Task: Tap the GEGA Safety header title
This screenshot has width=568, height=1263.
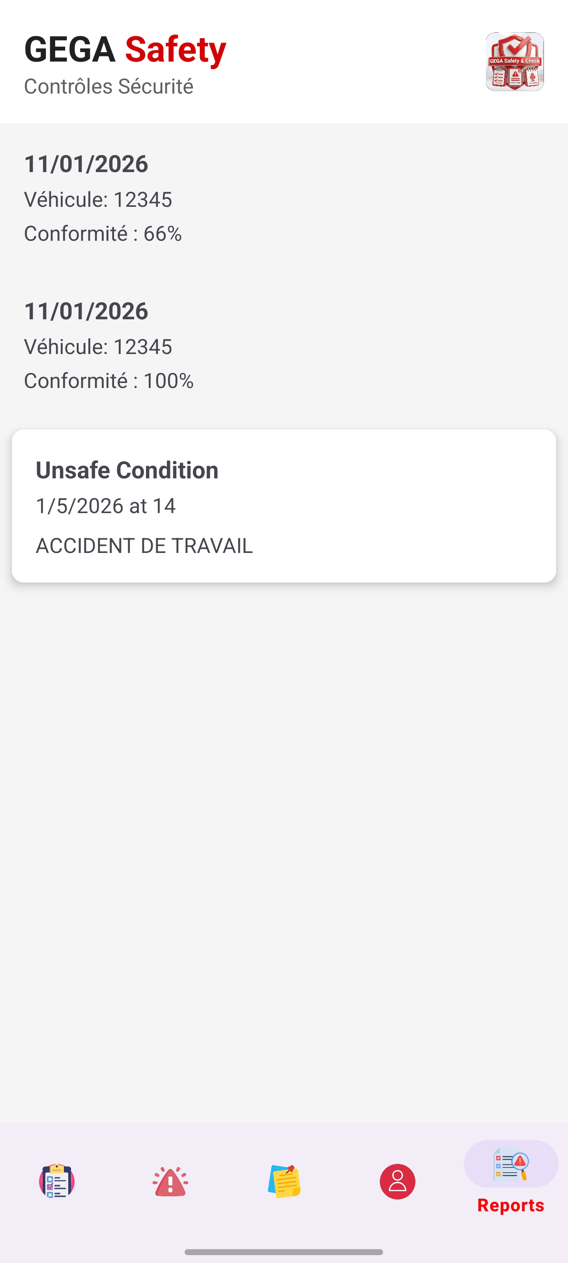Action: point(125,49)
